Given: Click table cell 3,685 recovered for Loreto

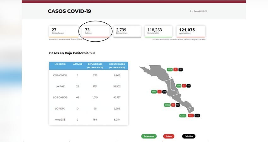Looking at the screenshot, I should click(117, 109).
